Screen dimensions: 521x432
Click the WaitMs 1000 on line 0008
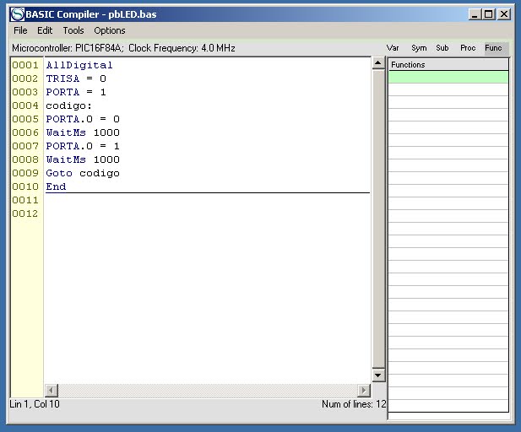[x=83, y=159]
